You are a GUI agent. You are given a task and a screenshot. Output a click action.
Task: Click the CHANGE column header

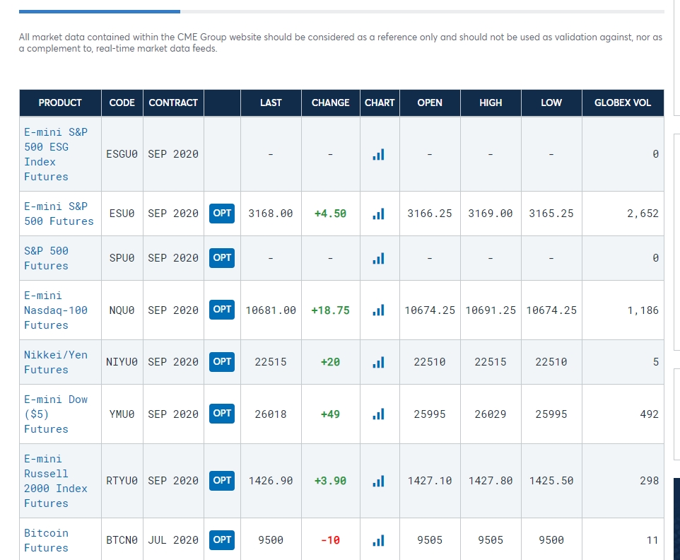331,103
